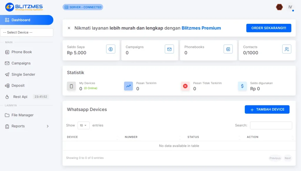Screen dimensions: 301x171
Task: Click the Saldo Saya dollar coin icon
Action: point(111,49)
